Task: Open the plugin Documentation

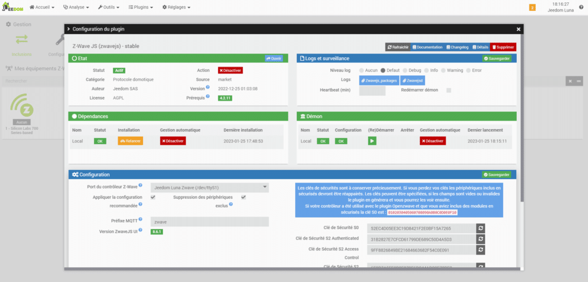Action: tap(427, 47)
